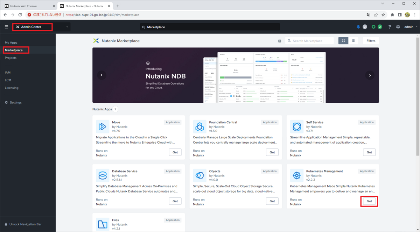Click the Nutanix Marketplace logo icon
Image resolution: width=420 pixels, height=232 pixels.
96,41
